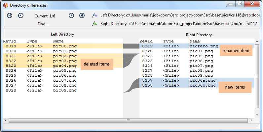Maximize the Directory differences window
Viewport: 263px width, 132px height.
click(x=240, y=4)
